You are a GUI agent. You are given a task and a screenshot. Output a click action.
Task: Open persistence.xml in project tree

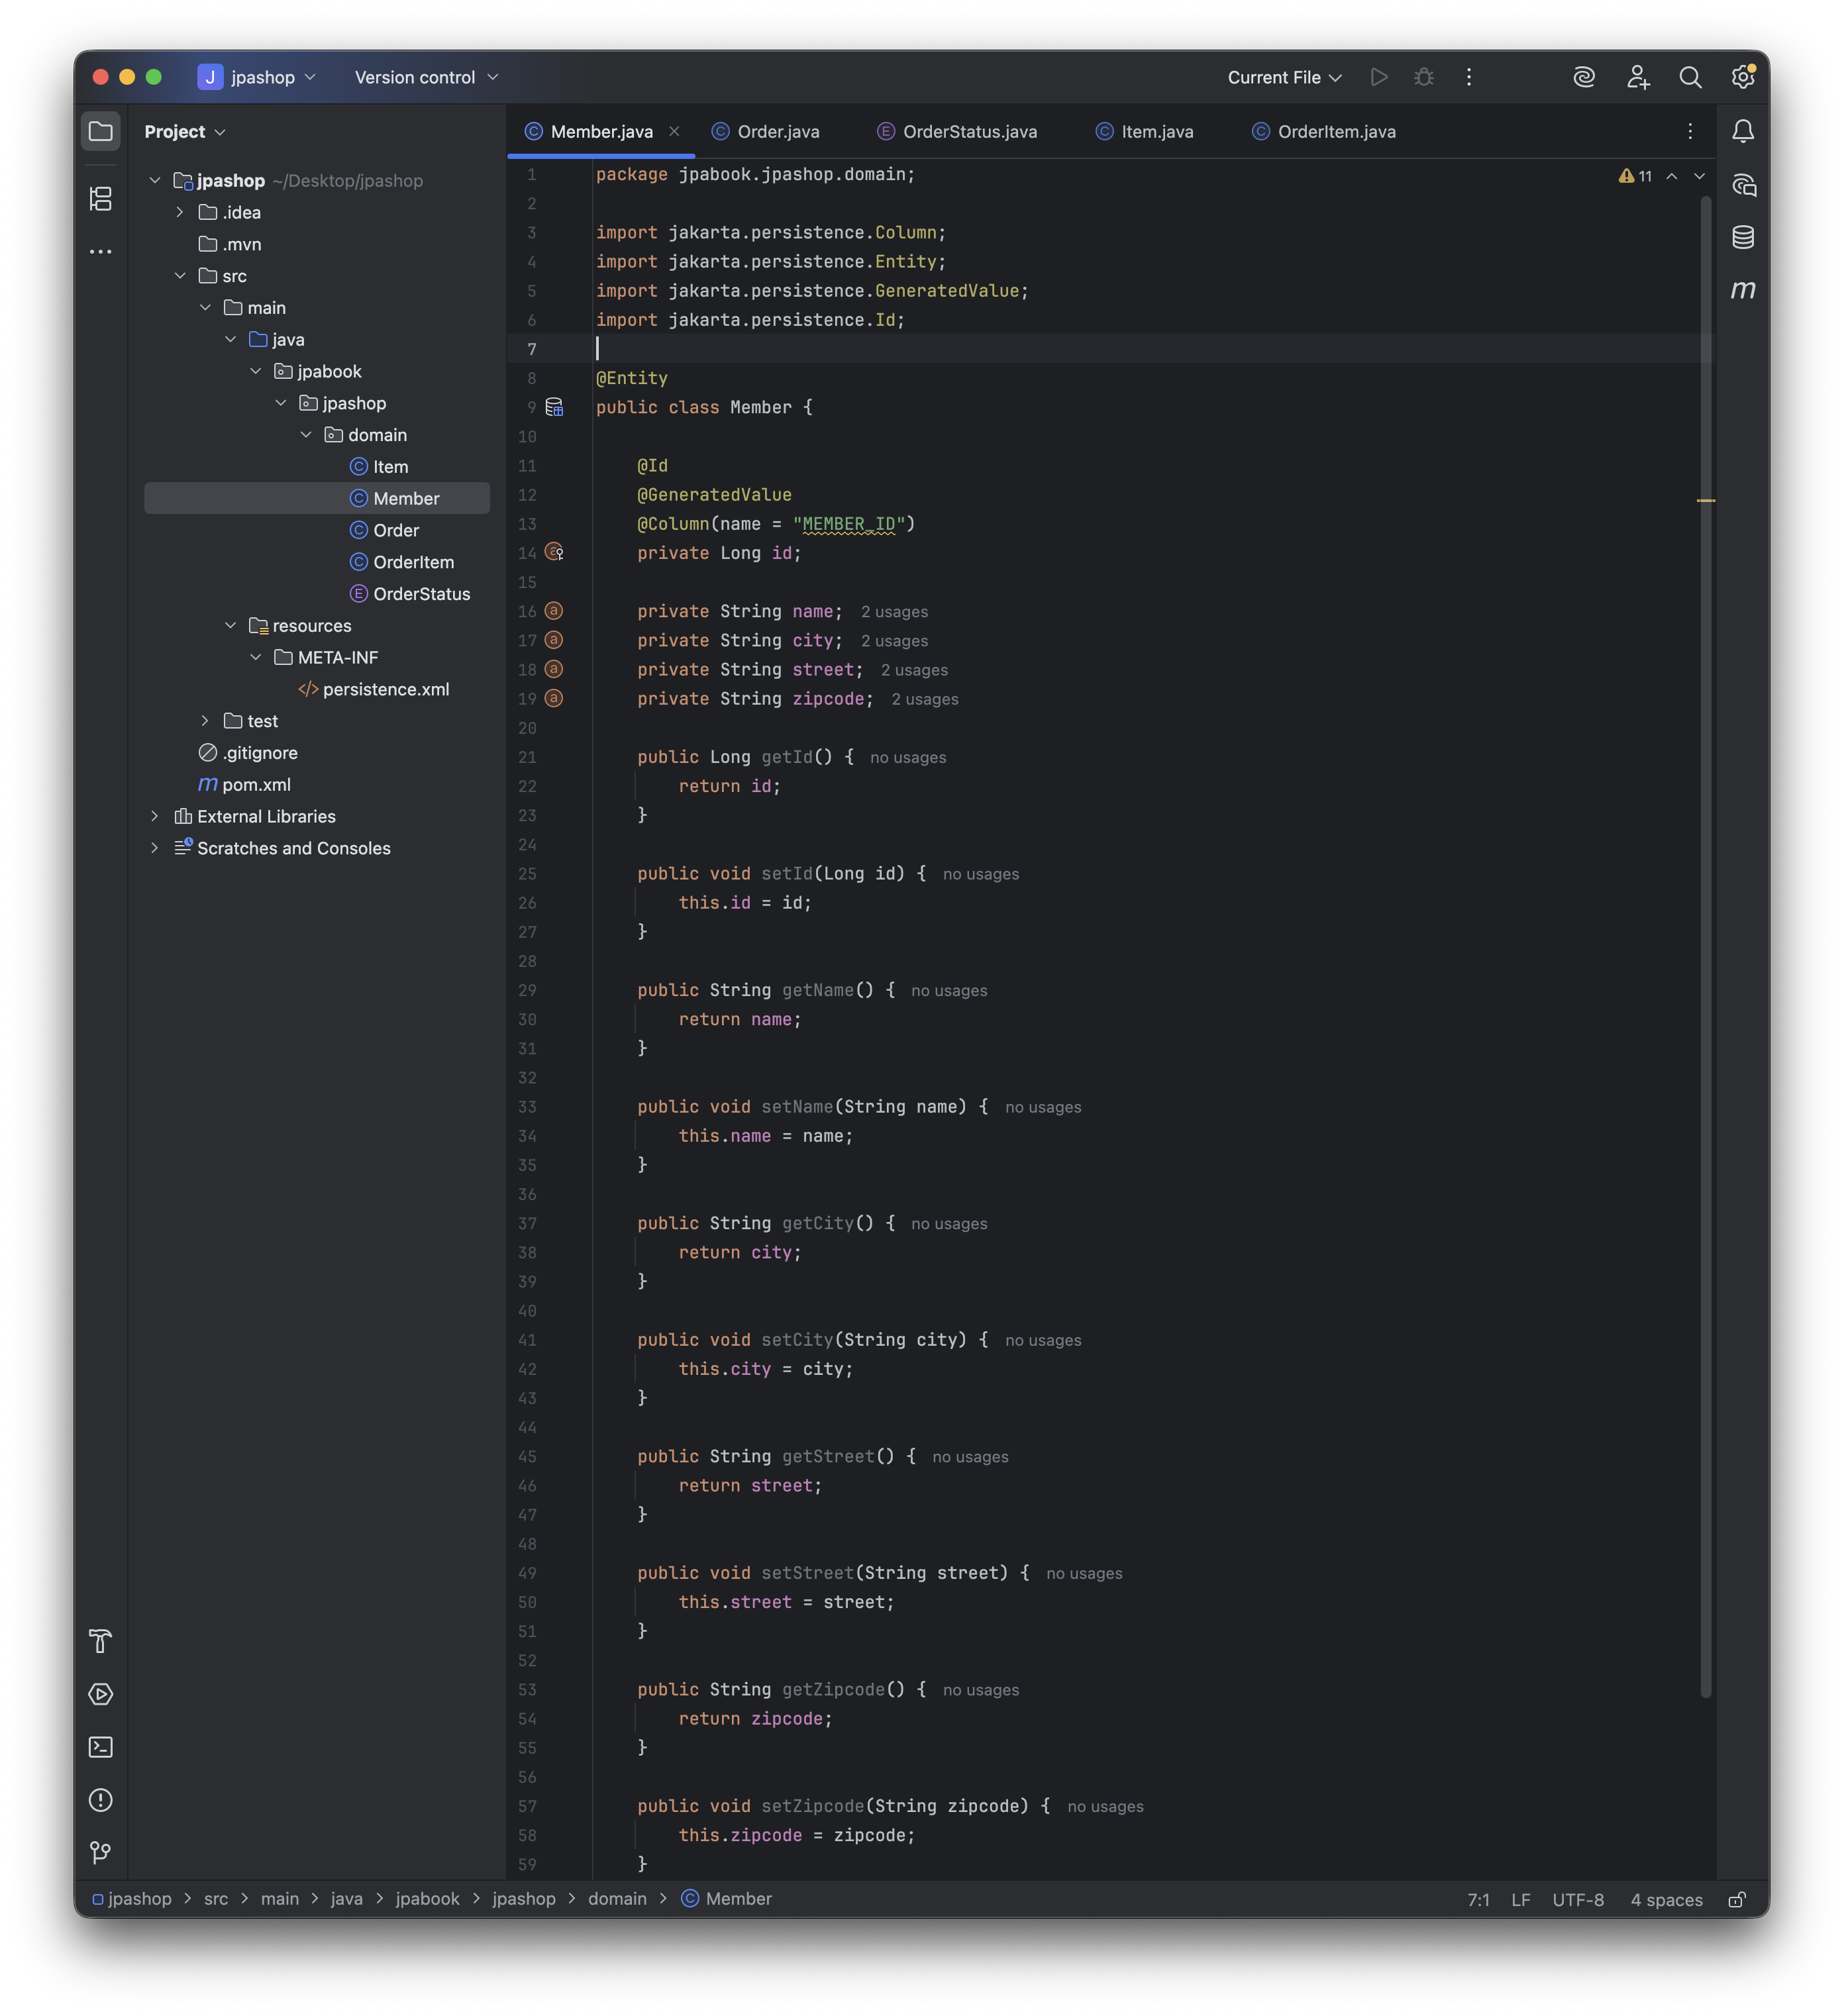(385, 689)
